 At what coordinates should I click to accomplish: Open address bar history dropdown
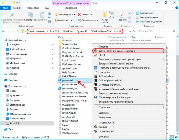[130, 31]
